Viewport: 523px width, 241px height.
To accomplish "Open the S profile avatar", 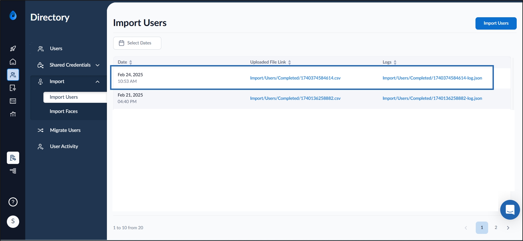I will (13, 221).
